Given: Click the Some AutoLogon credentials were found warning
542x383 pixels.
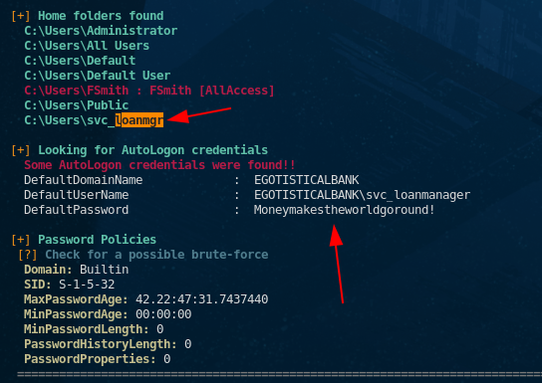Looking at the screenshot, I should pos(159,165).
